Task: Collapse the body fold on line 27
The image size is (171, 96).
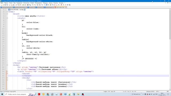Action: point(7,65)
